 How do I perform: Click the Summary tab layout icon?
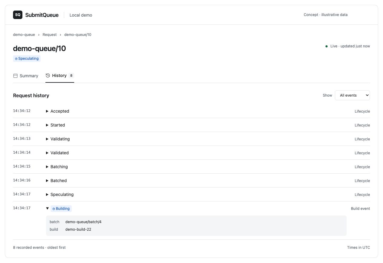click(x=15, y=76)
